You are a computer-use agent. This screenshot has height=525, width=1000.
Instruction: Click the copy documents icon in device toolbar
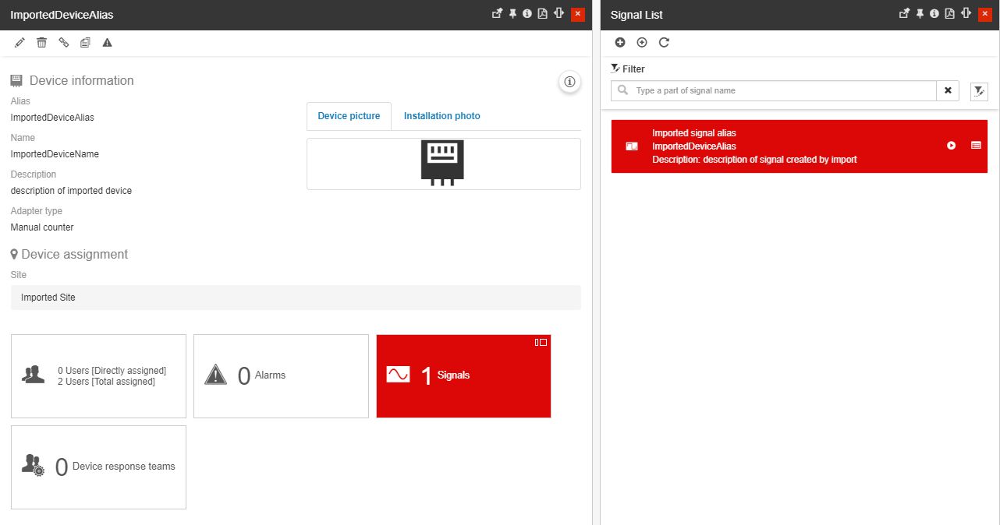85,43
